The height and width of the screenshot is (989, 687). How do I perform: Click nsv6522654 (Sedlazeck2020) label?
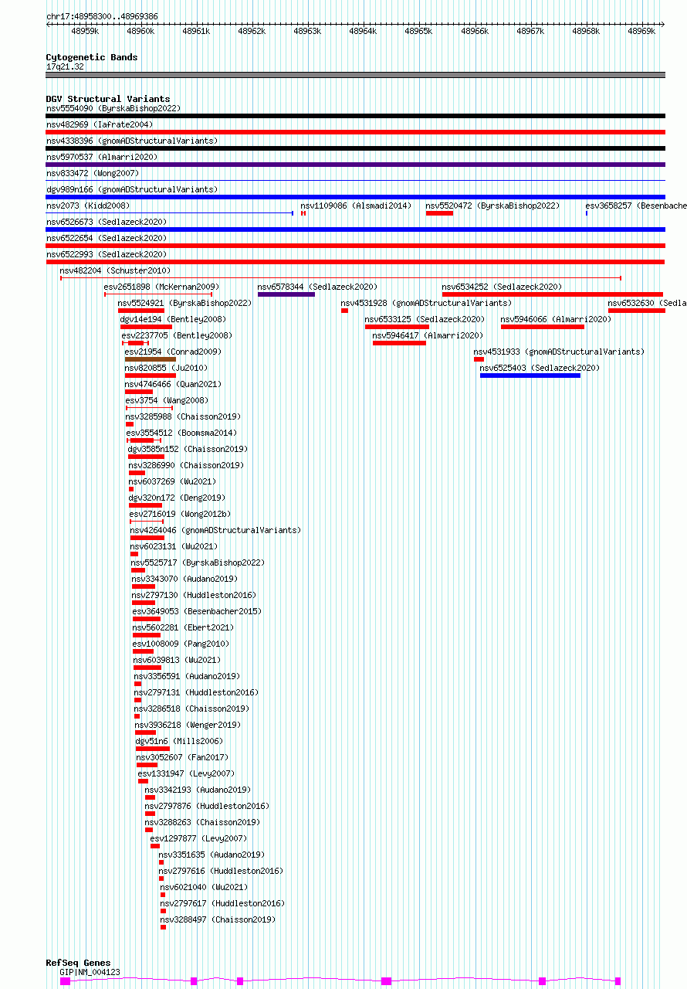point(107,238)
